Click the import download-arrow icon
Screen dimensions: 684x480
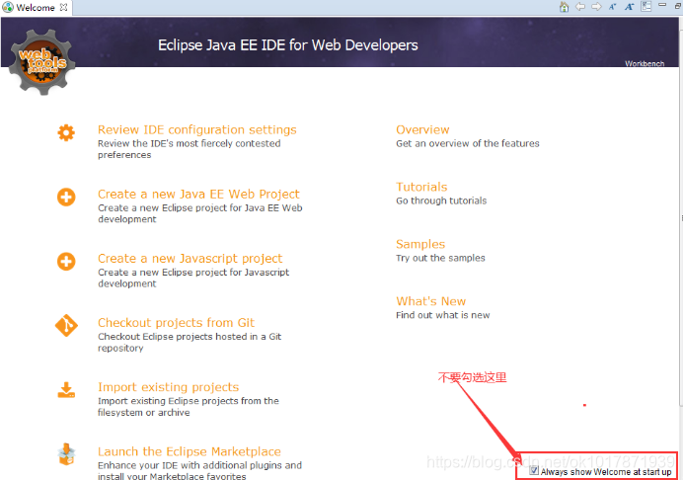(66, 390)
